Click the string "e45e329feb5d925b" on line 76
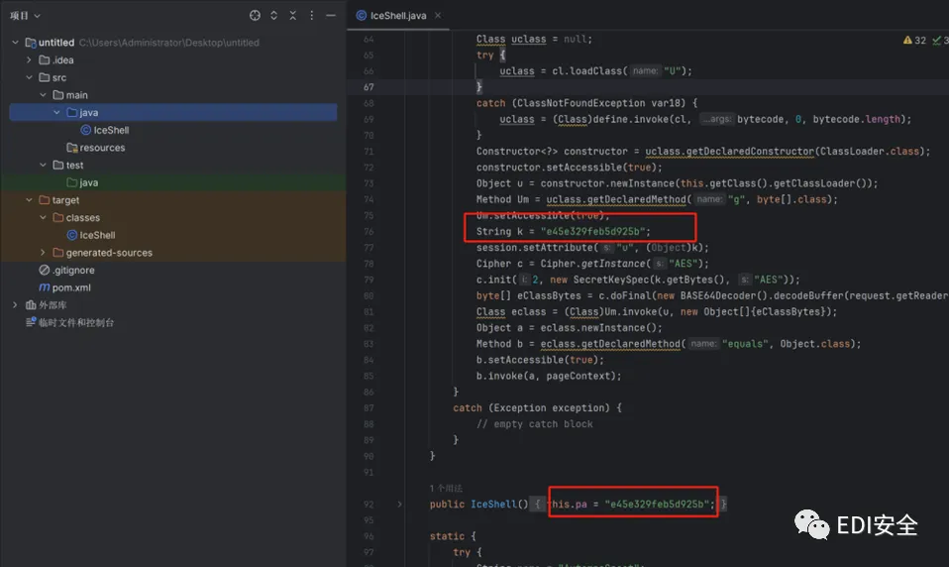949x567 pixels. tap(592, 231)
